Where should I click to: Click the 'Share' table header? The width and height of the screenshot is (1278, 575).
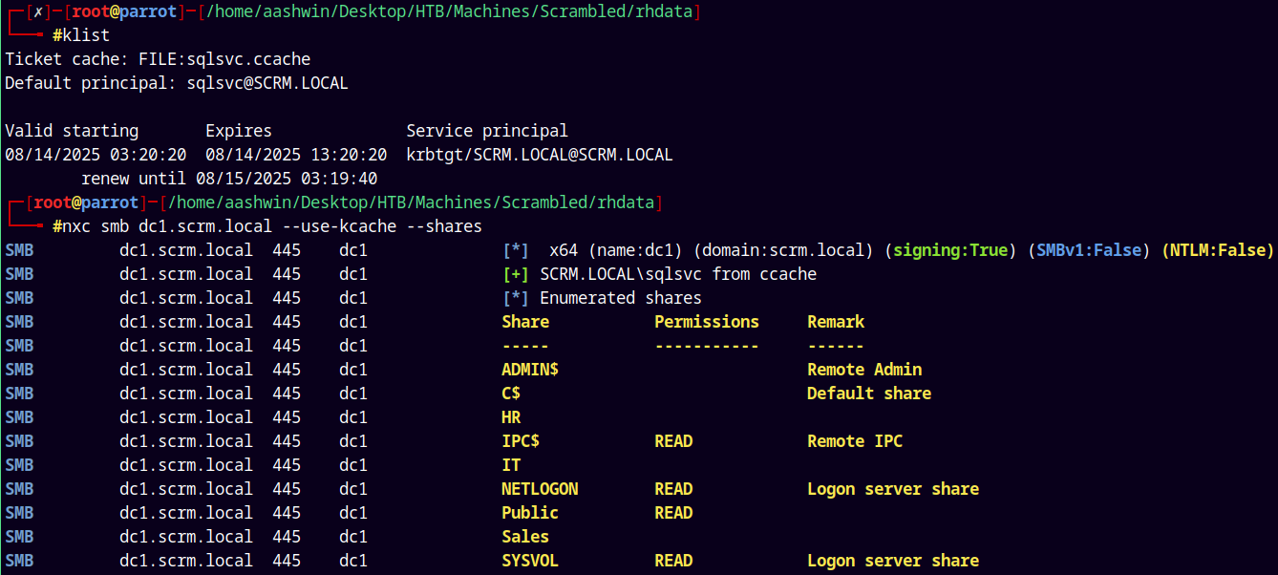coord(525,322)
